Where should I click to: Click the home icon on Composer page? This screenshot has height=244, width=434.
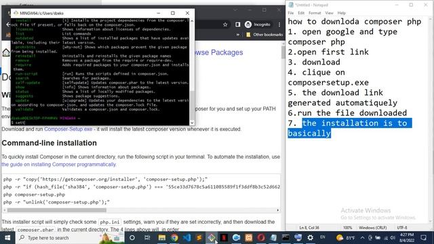[6, 52]
